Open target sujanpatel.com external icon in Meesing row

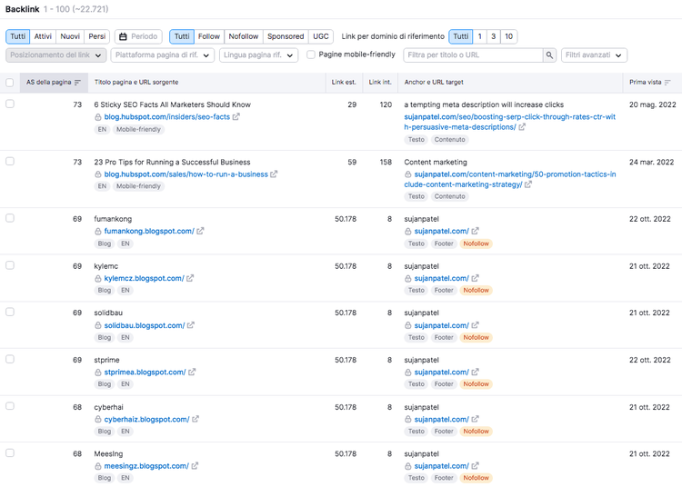point(475,466)
